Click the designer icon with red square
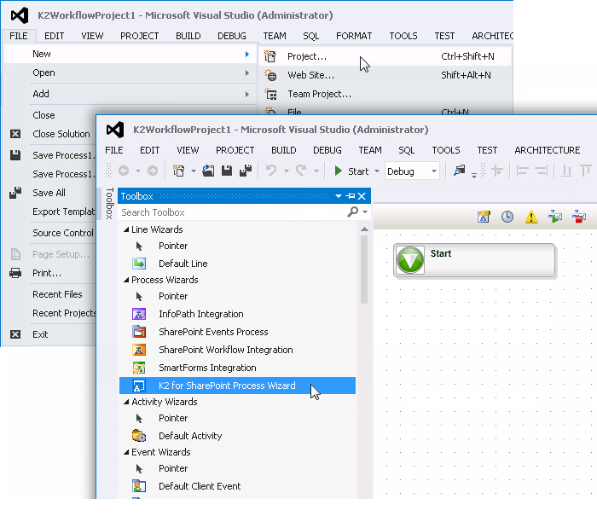The image size is (597, 522). pyautogui.click(x=579, y=217)
